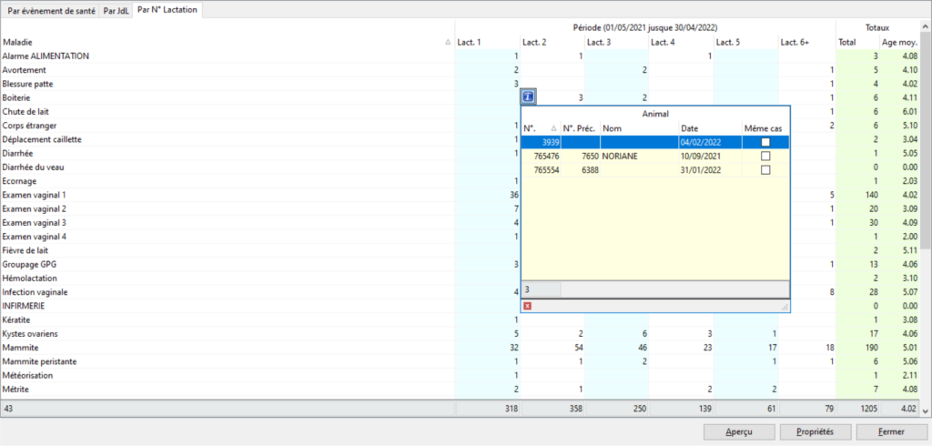Click the Nom column header in popup
932x446 pixels.
click(x=637, y=128)
